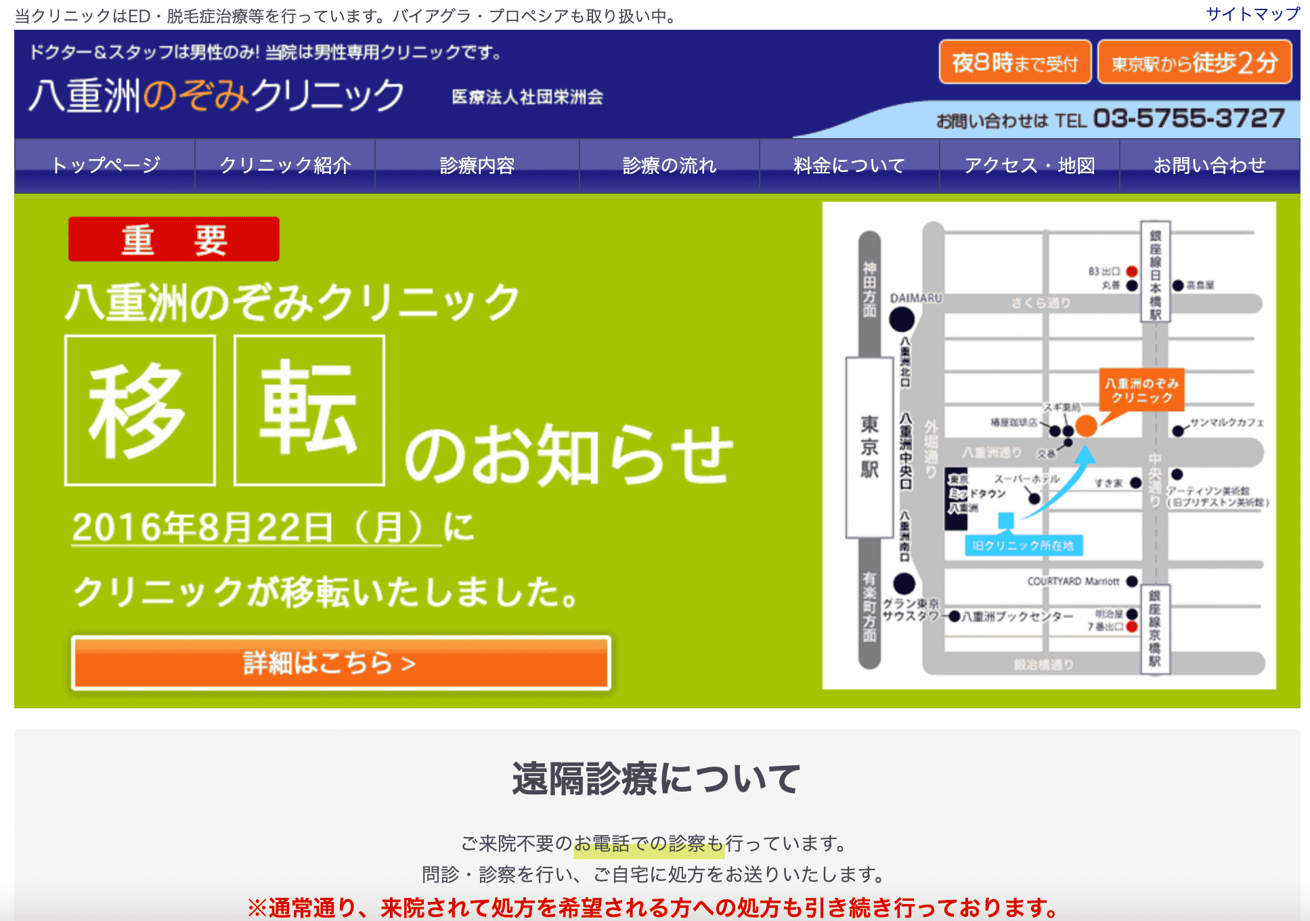Open 診療の流れ menu item
Screen dimensions: 1310x921
[669, 165]
